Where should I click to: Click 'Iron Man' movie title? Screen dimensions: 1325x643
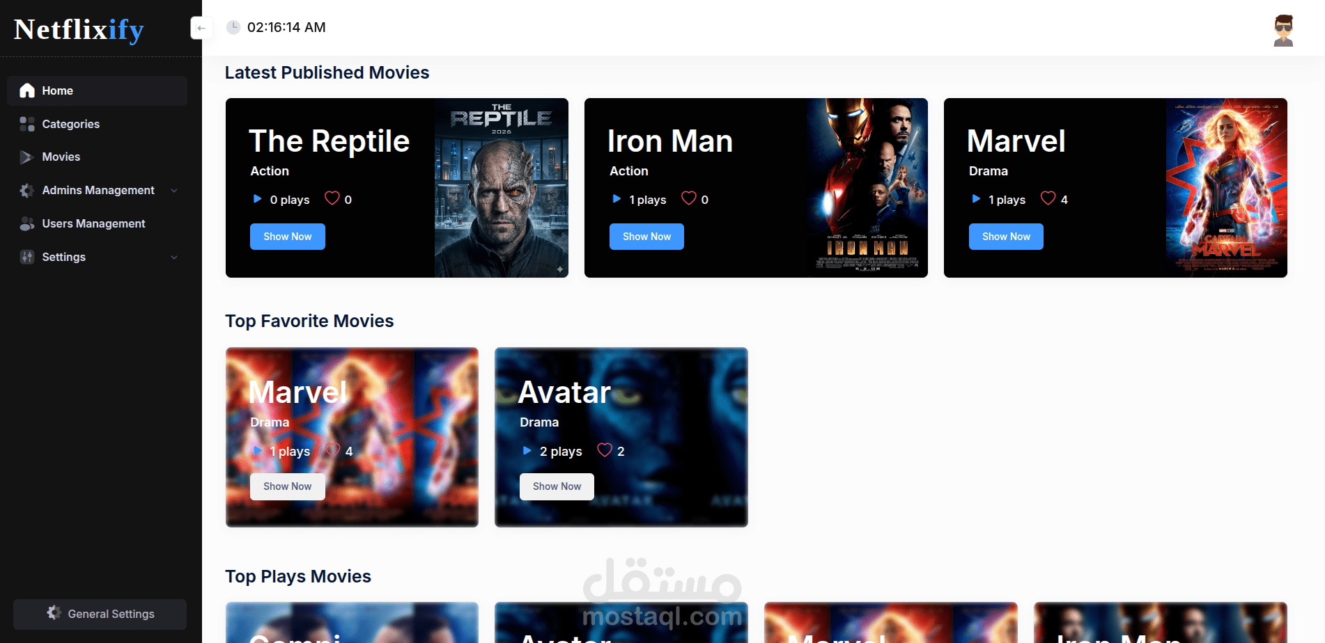click(x=670, y=141)
